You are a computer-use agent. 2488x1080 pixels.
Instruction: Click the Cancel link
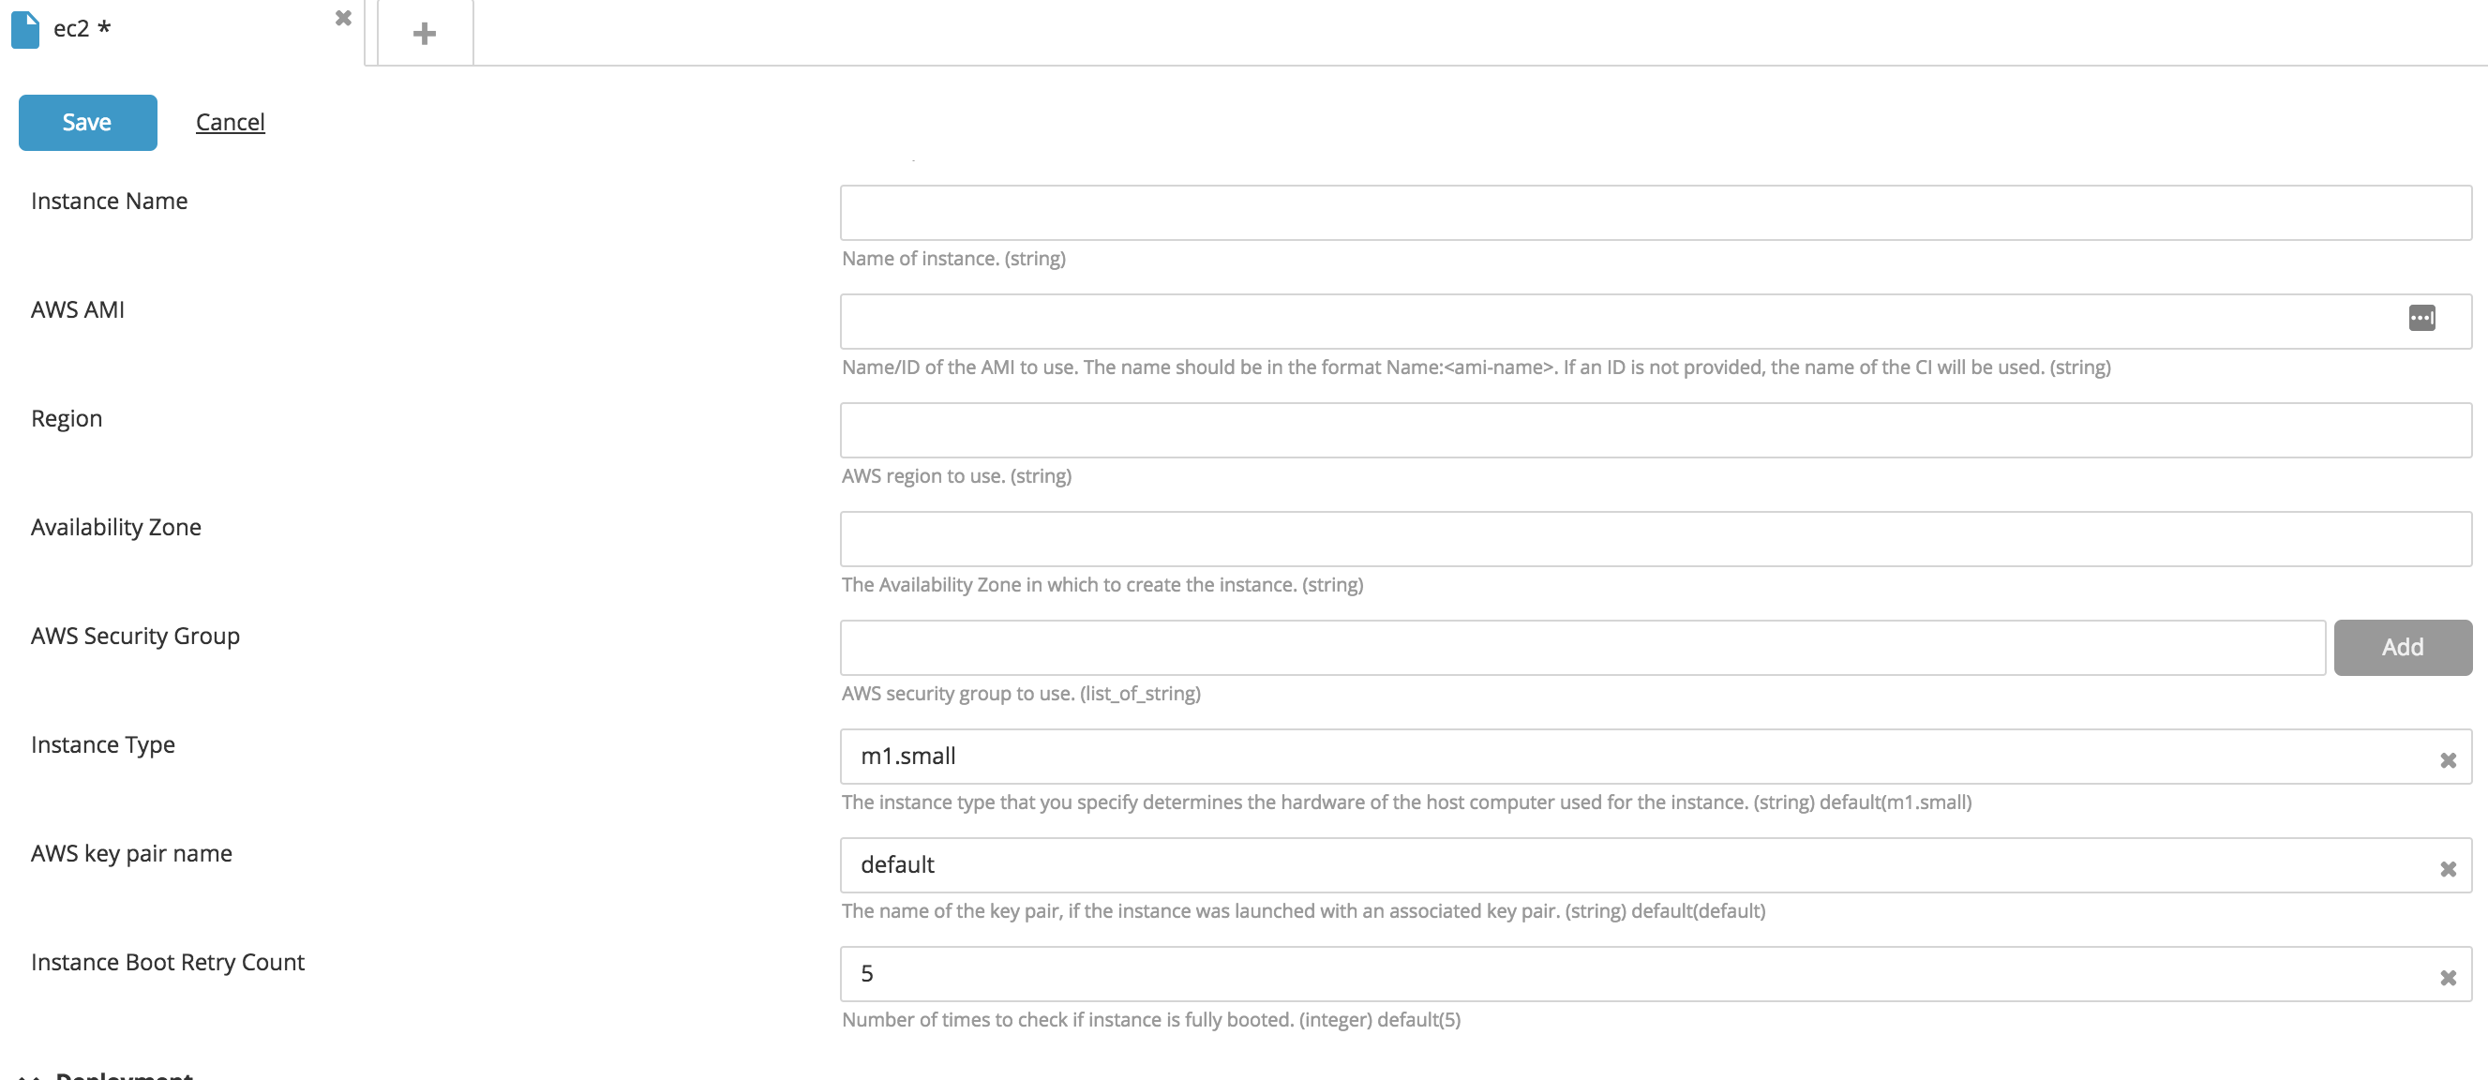pyautogui.click(x=229, y=121)
